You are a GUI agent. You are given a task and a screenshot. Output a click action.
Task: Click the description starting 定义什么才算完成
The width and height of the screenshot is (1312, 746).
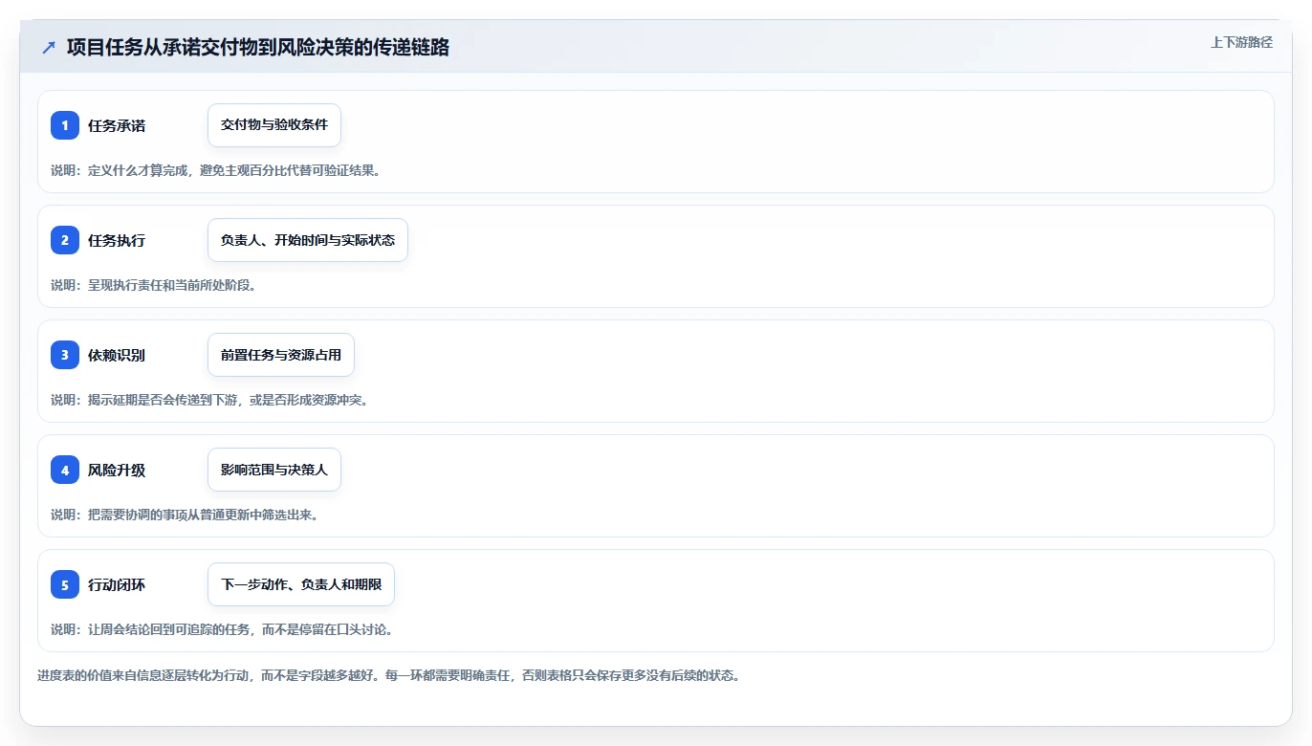pos(218,170)
